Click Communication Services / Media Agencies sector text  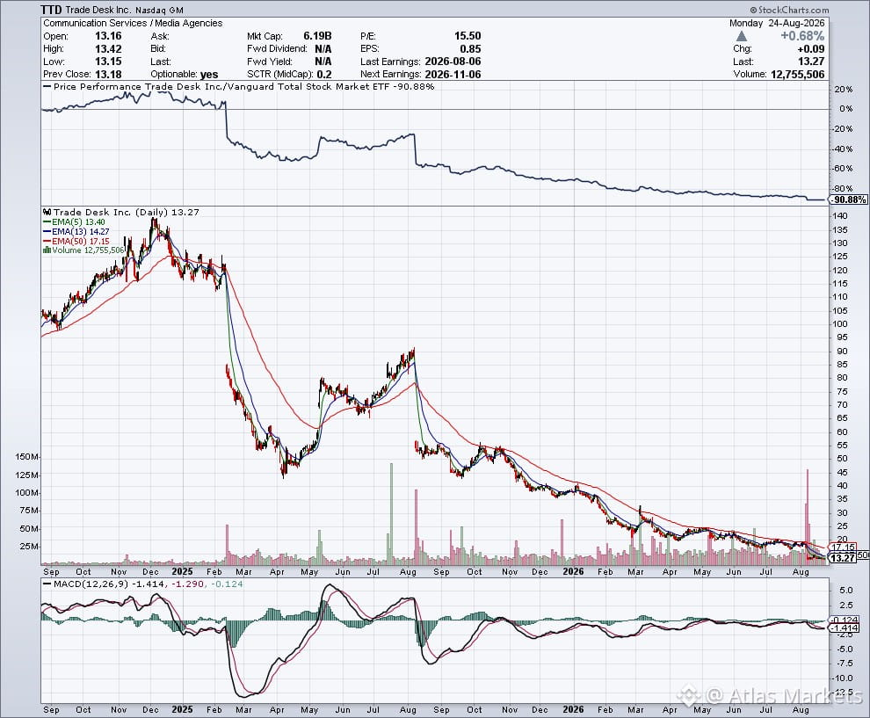coord(133,24)
